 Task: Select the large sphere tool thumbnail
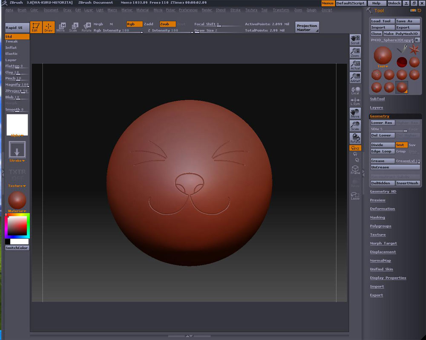tap(383, 56)
